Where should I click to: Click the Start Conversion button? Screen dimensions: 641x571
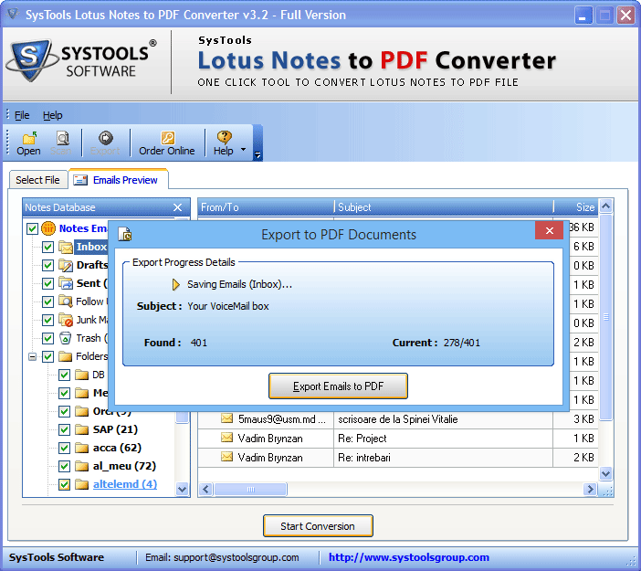click(x=318, y=526)
